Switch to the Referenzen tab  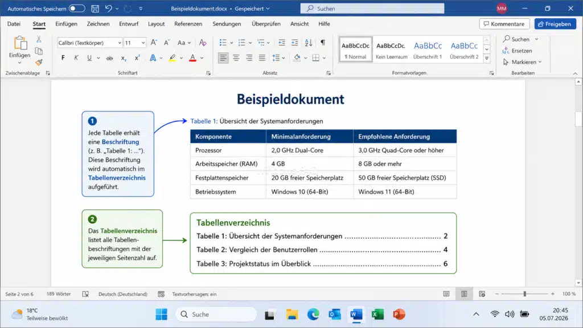[188, 24]
